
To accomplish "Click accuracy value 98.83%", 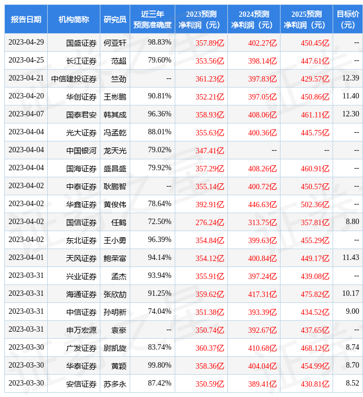I will click(160, 42).
